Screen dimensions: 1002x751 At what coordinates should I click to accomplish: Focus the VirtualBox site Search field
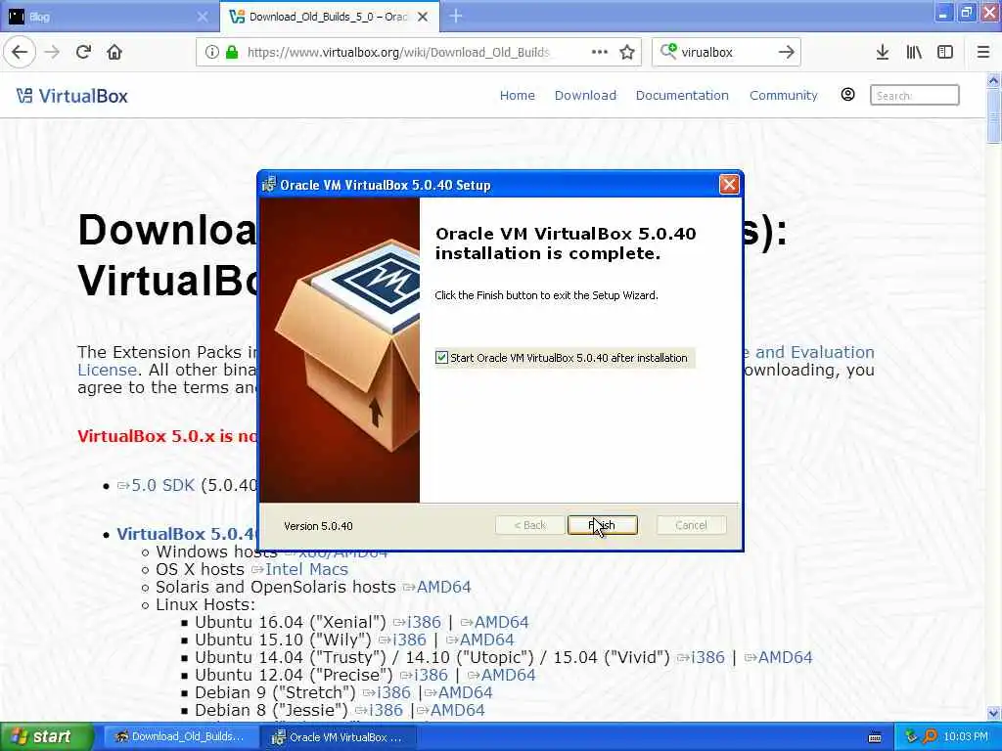[915, 95]
